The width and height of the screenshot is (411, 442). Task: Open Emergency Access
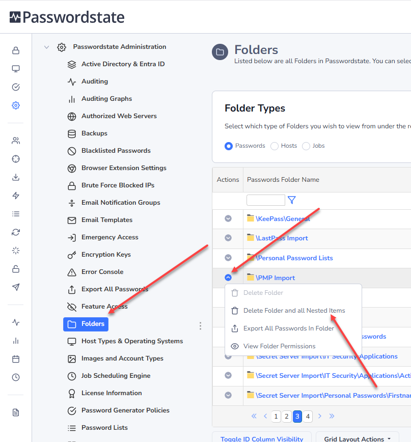point(109,237)
